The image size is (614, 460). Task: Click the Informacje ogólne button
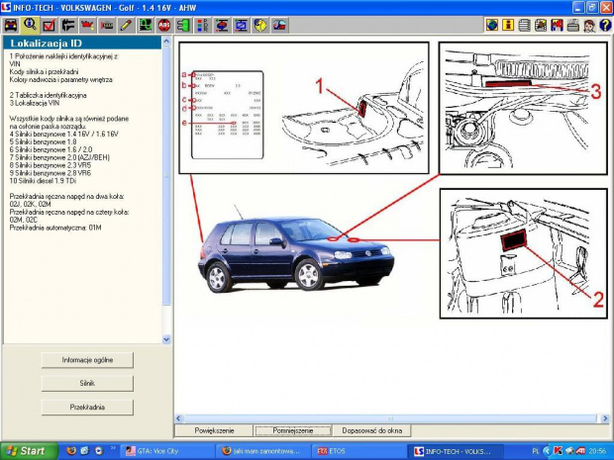(87, 360)
